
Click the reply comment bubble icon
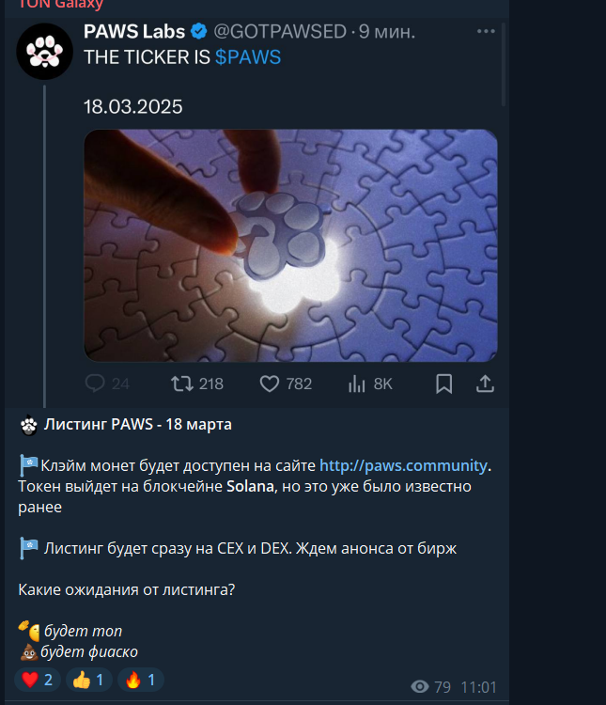95,384
